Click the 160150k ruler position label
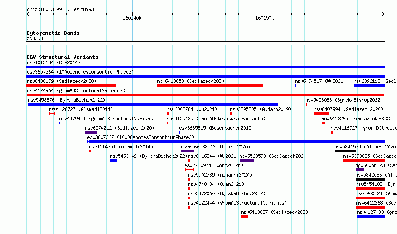 click(265, 18)
